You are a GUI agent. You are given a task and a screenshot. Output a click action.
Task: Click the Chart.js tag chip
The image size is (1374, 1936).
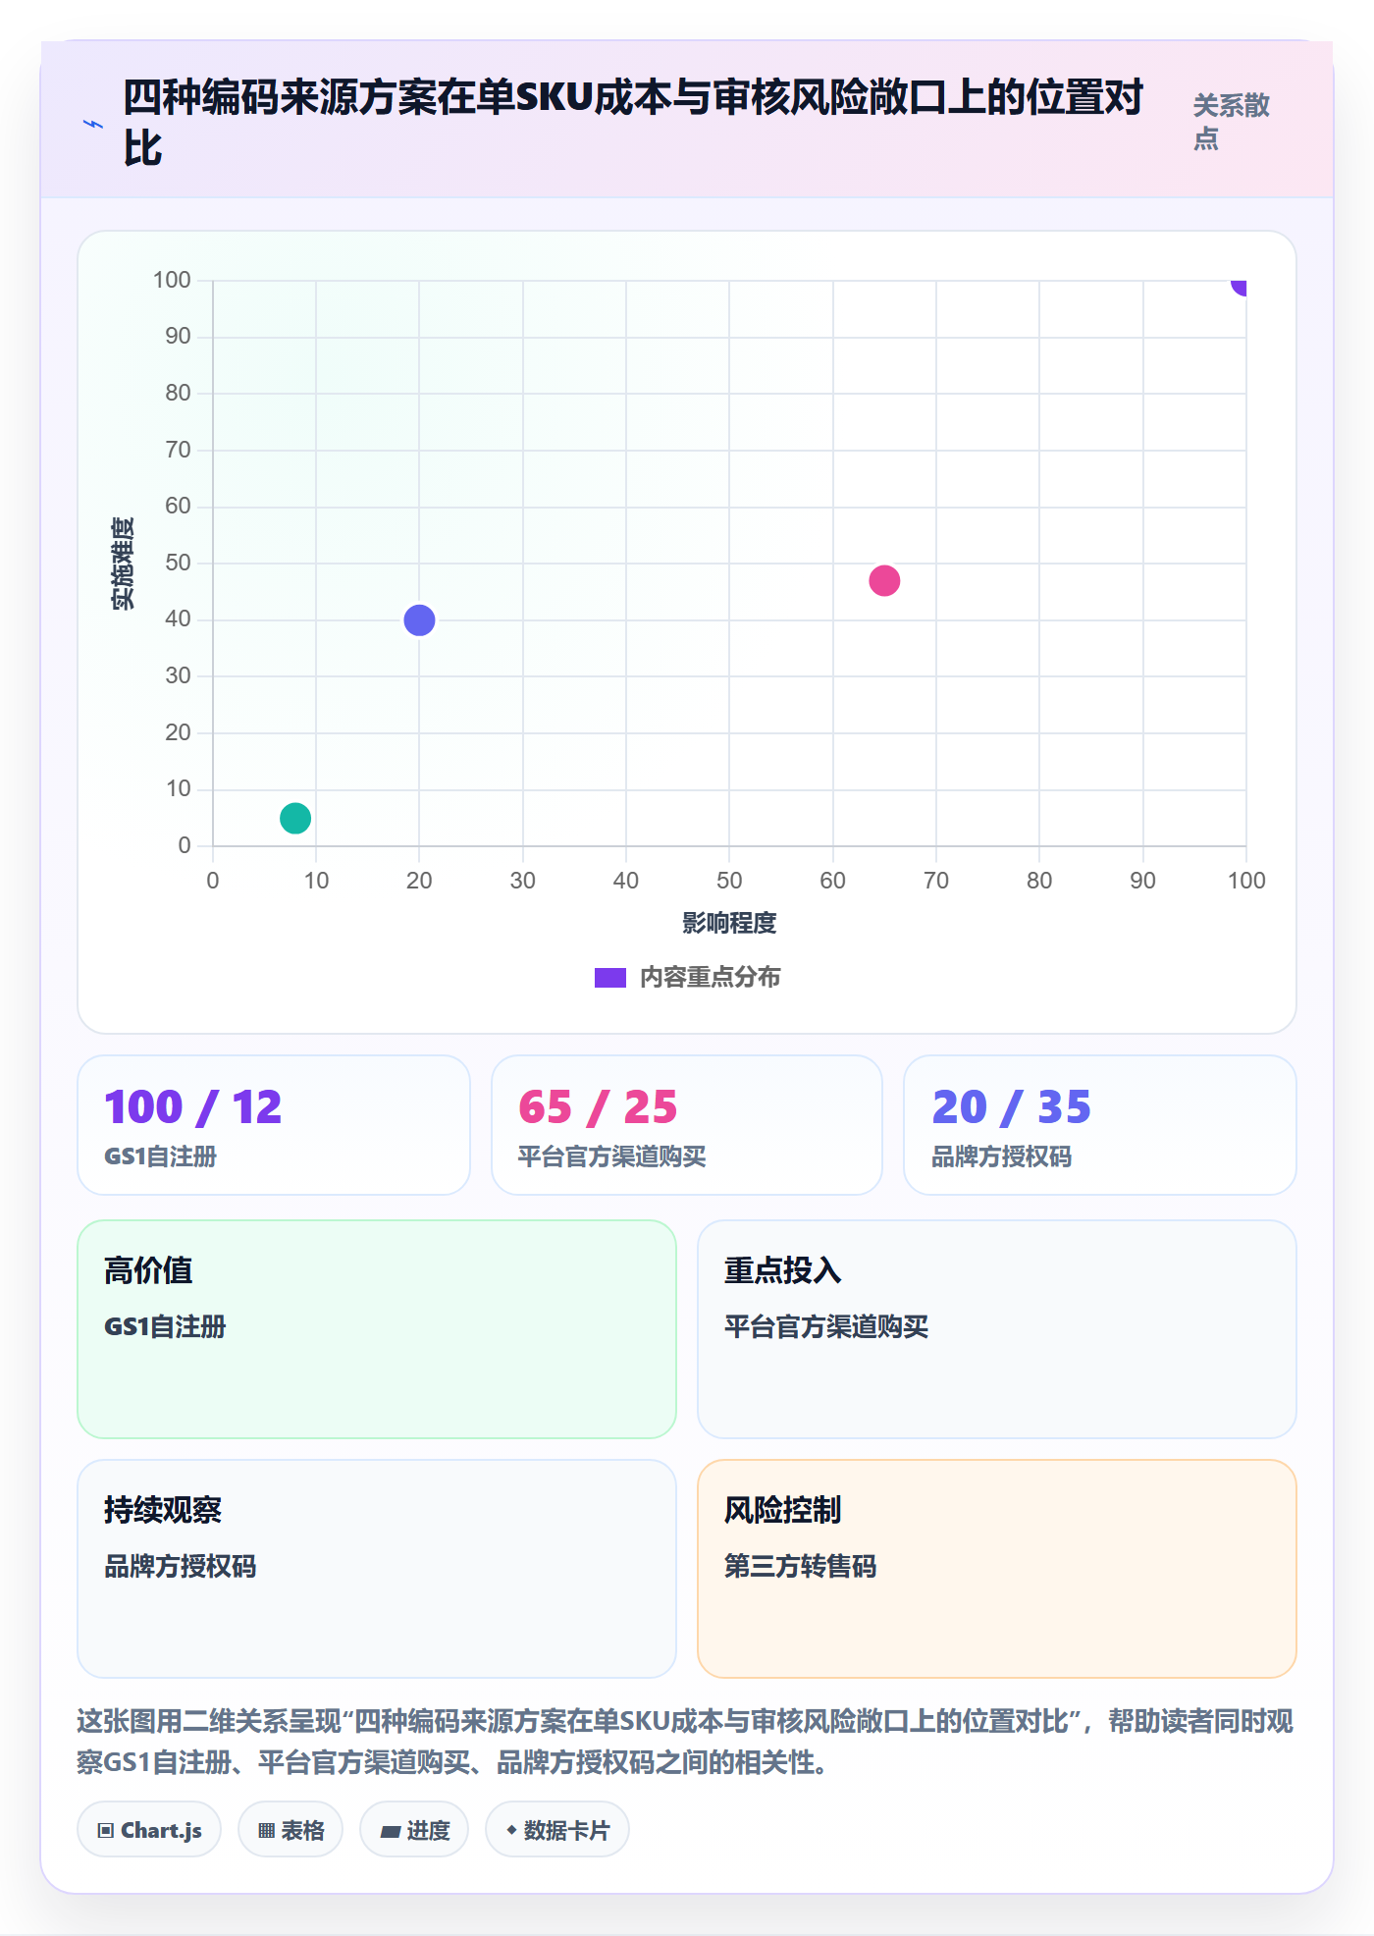click(x=149, y=1830)
